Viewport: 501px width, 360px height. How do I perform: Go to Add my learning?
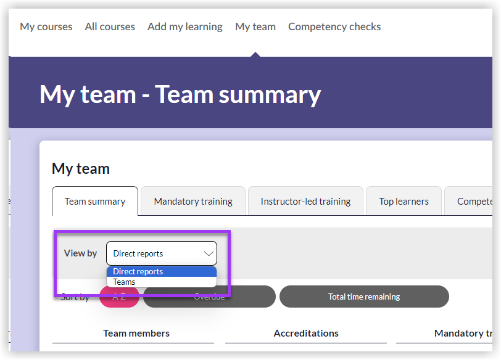(184, 27)
